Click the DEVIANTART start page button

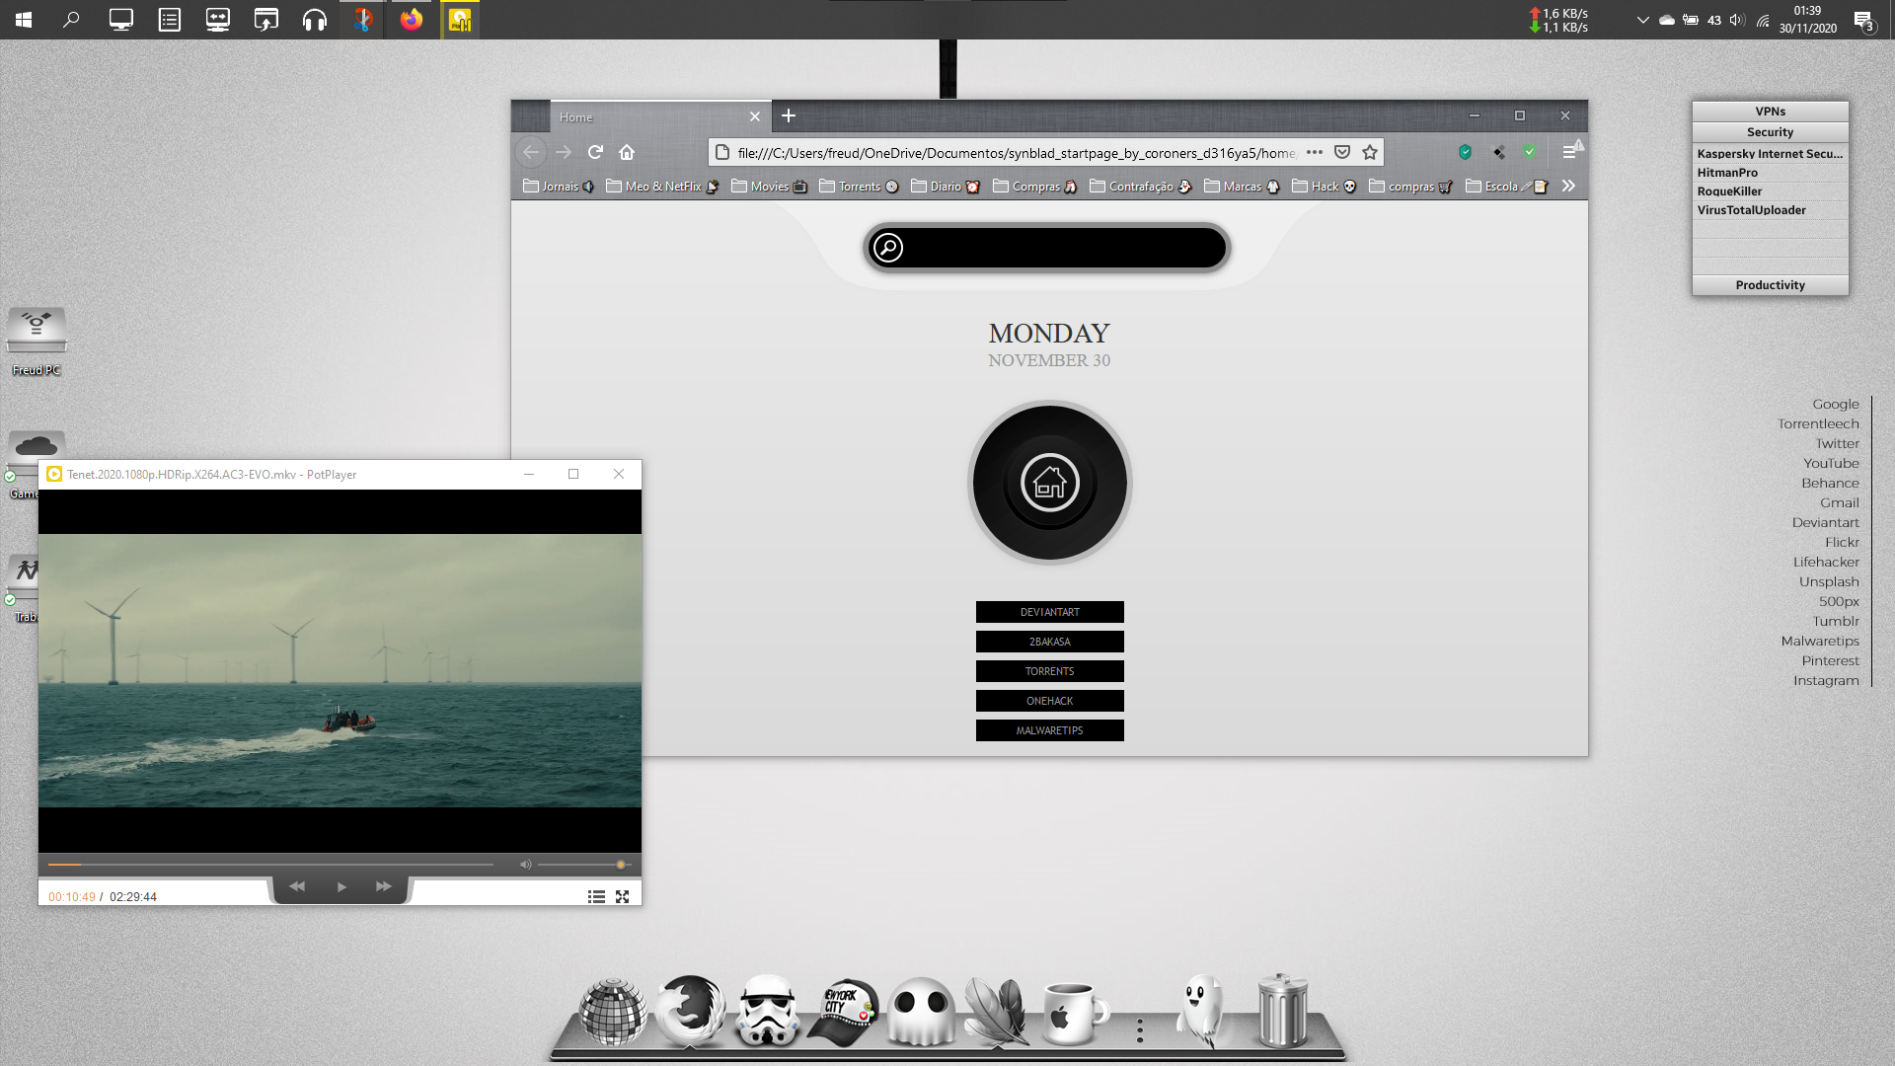pos(1049,612)
